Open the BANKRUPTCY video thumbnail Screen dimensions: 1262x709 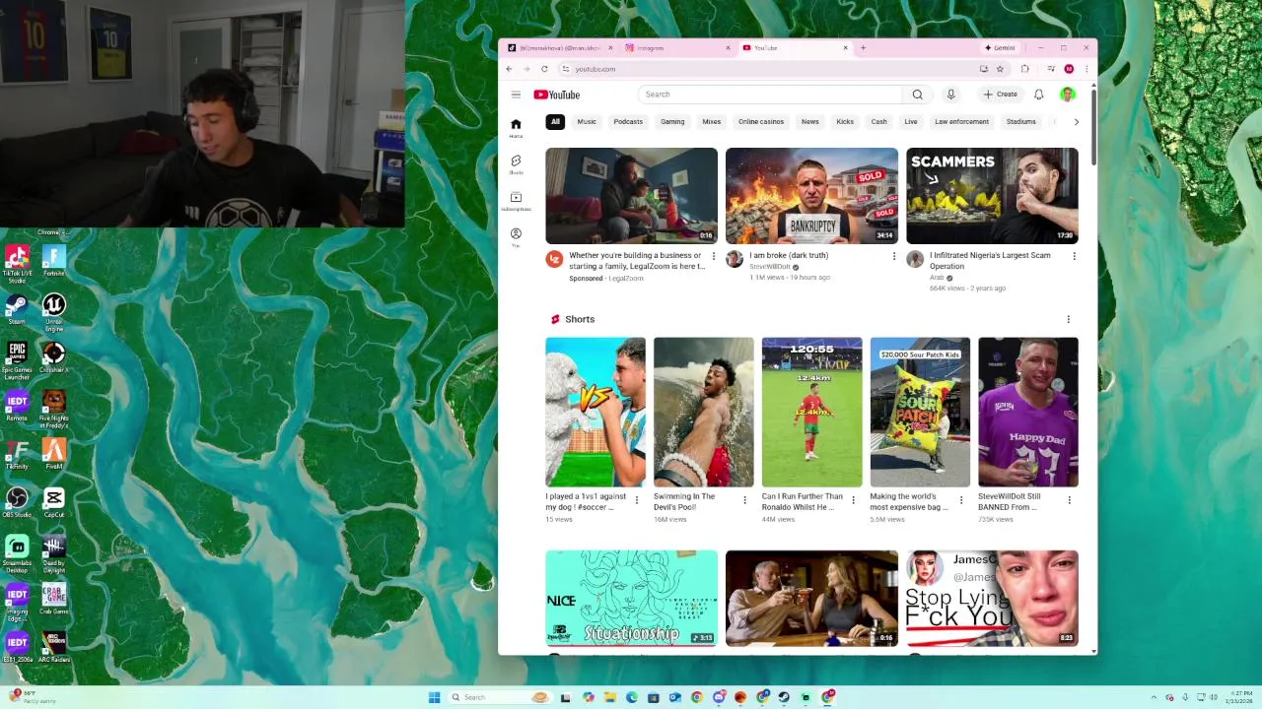point(811,196)
